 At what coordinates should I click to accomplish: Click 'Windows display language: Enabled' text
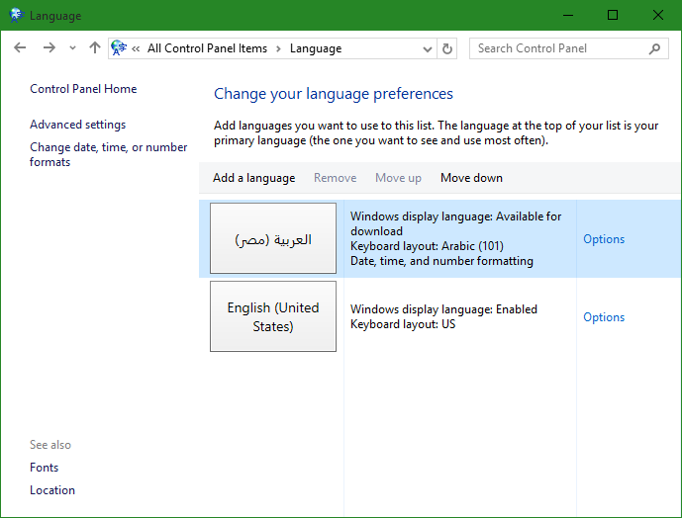pos(443,309)
